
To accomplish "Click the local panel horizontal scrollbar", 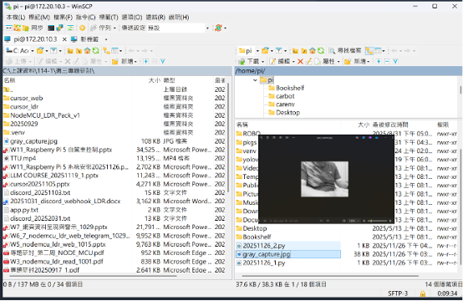I will click(x=93, y=276).
